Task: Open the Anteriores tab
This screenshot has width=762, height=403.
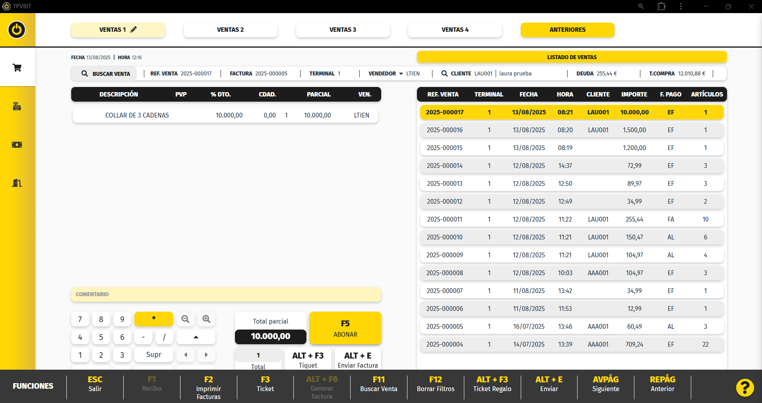Action: 567,30
